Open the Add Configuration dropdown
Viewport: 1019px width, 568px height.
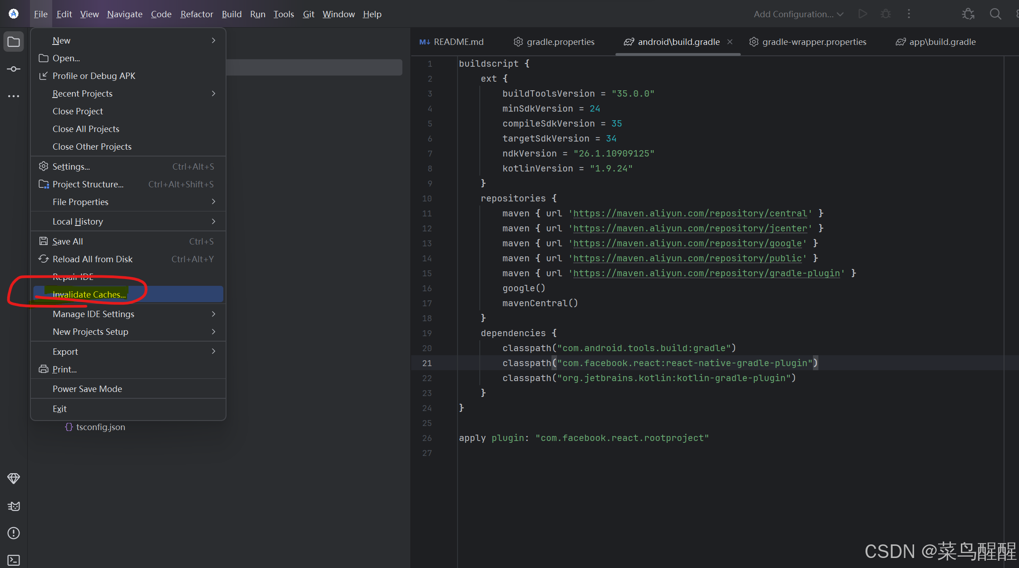(798, 14)
